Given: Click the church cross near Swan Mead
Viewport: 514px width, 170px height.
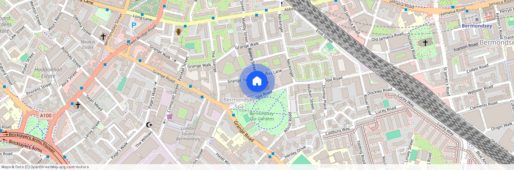Looking at the screenshot, I should pyautogui.click(x=78, y=105).
